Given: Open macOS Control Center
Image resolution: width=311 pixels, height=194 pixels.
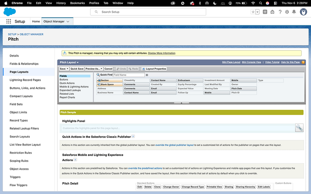Looking at the screenshot, I should (x=275, y=3).
